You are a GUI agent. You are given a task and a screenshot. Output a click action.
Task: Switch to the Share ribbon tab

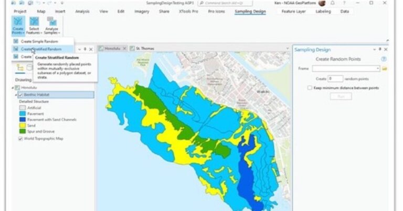[x=164, y=12]
